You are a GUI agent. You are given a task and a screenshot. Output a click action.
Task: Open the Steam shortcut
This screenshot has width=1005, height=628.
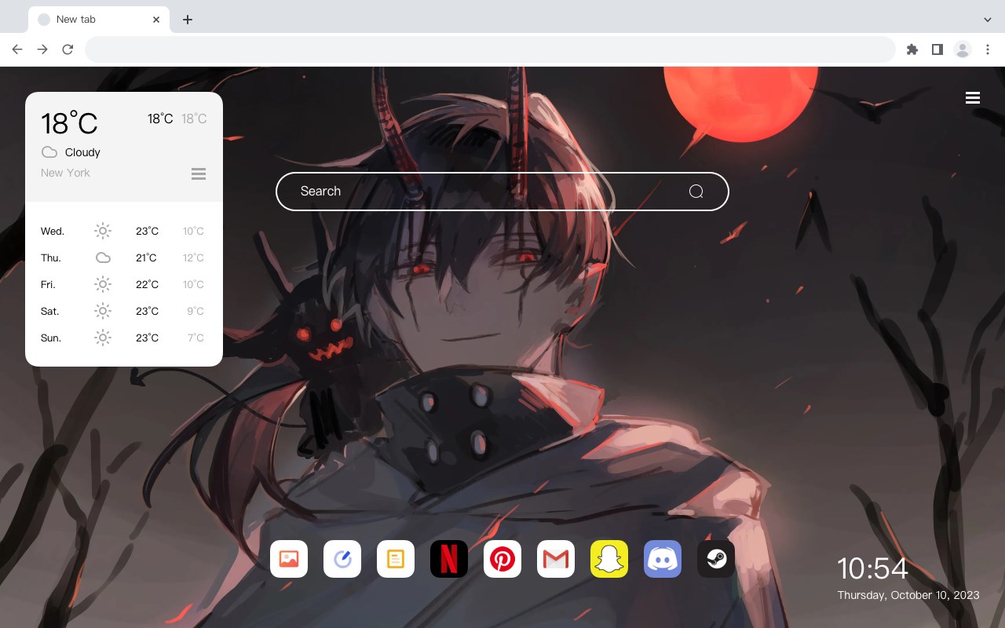(x=716, y=559)
